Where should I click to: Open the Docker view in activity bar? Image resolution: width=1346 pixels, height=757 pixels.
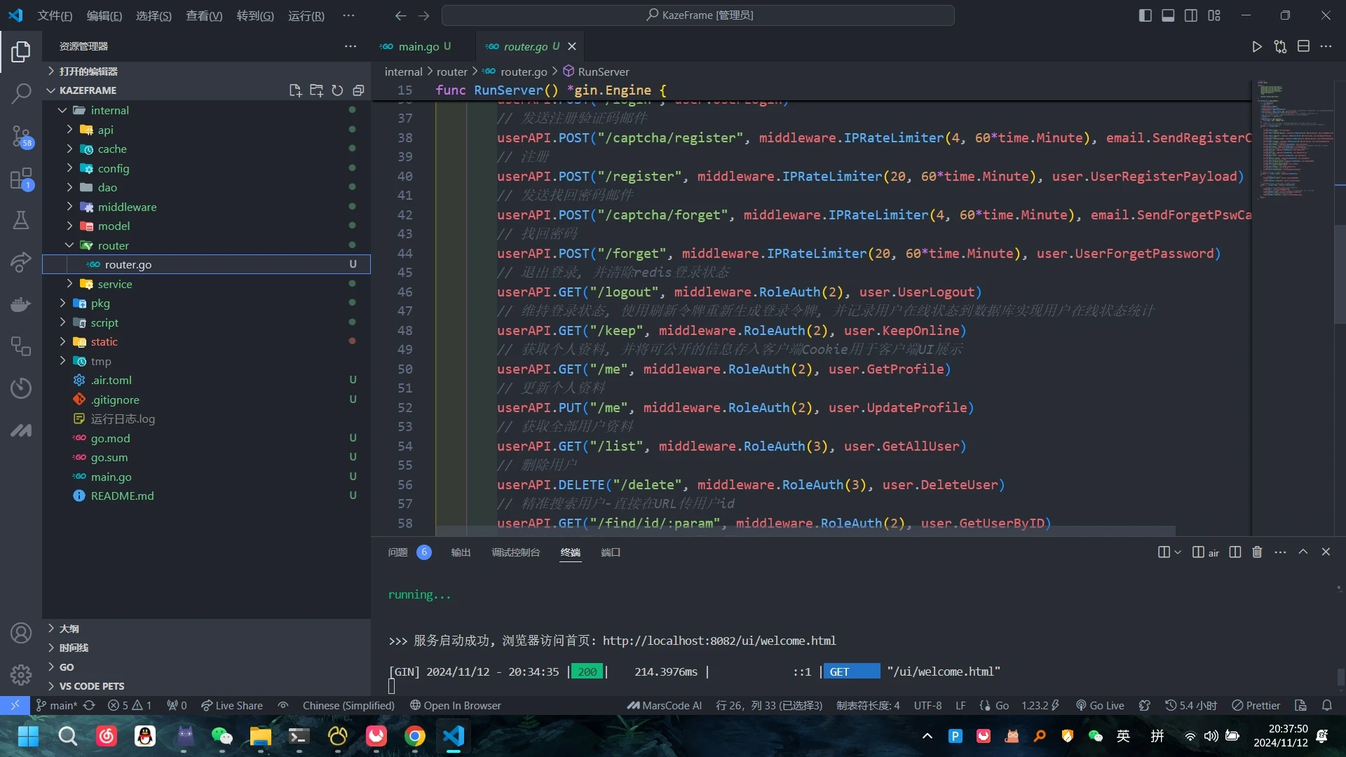21,304
